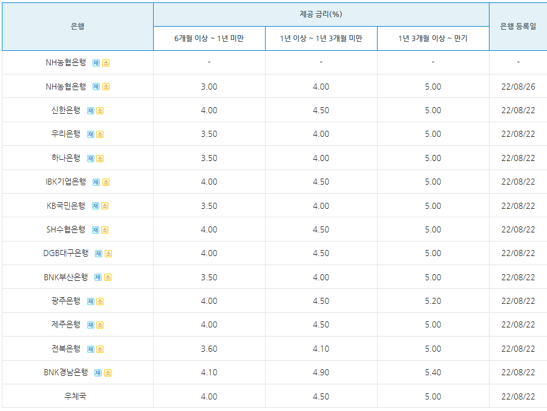
Task: Select the 광주은행 bank name
Action: pyautogui.click(x=66, y=301)
